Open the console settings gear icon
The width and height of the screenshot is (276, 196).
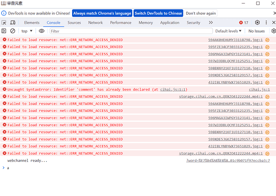pyautogui.click(x=273, y=31)
